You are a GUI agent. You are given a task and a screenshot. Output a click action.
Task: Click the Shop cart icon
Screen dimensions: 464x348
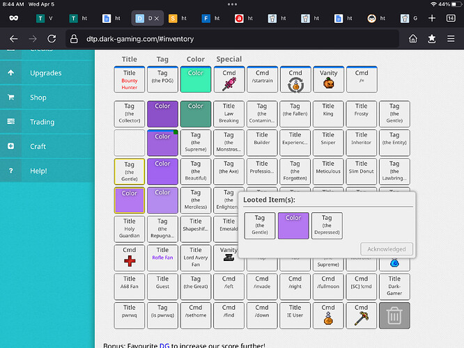tap(10, 97)
